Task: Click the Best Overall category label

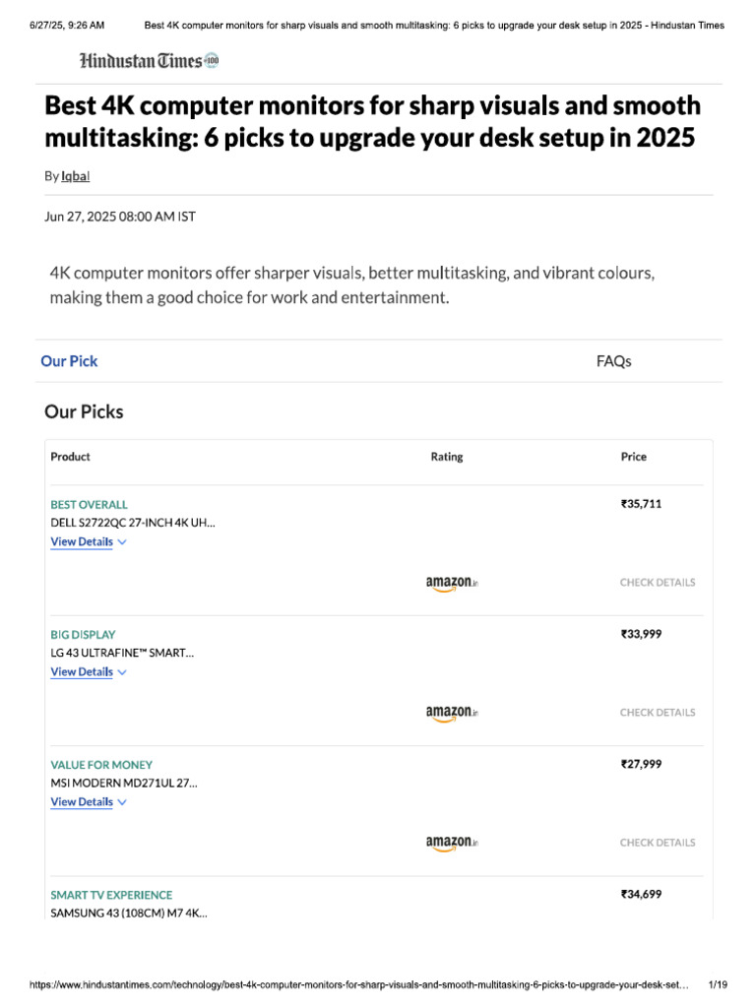Action: click(89, 504)
